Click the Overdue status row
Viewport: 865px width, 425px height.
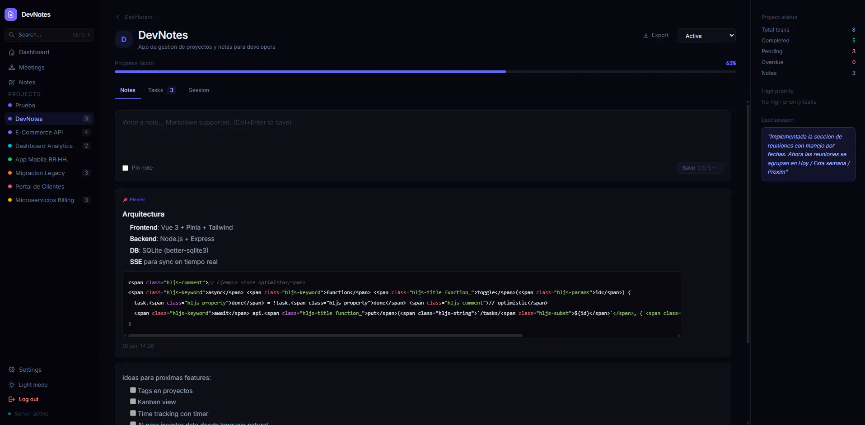tap(808, 62)
